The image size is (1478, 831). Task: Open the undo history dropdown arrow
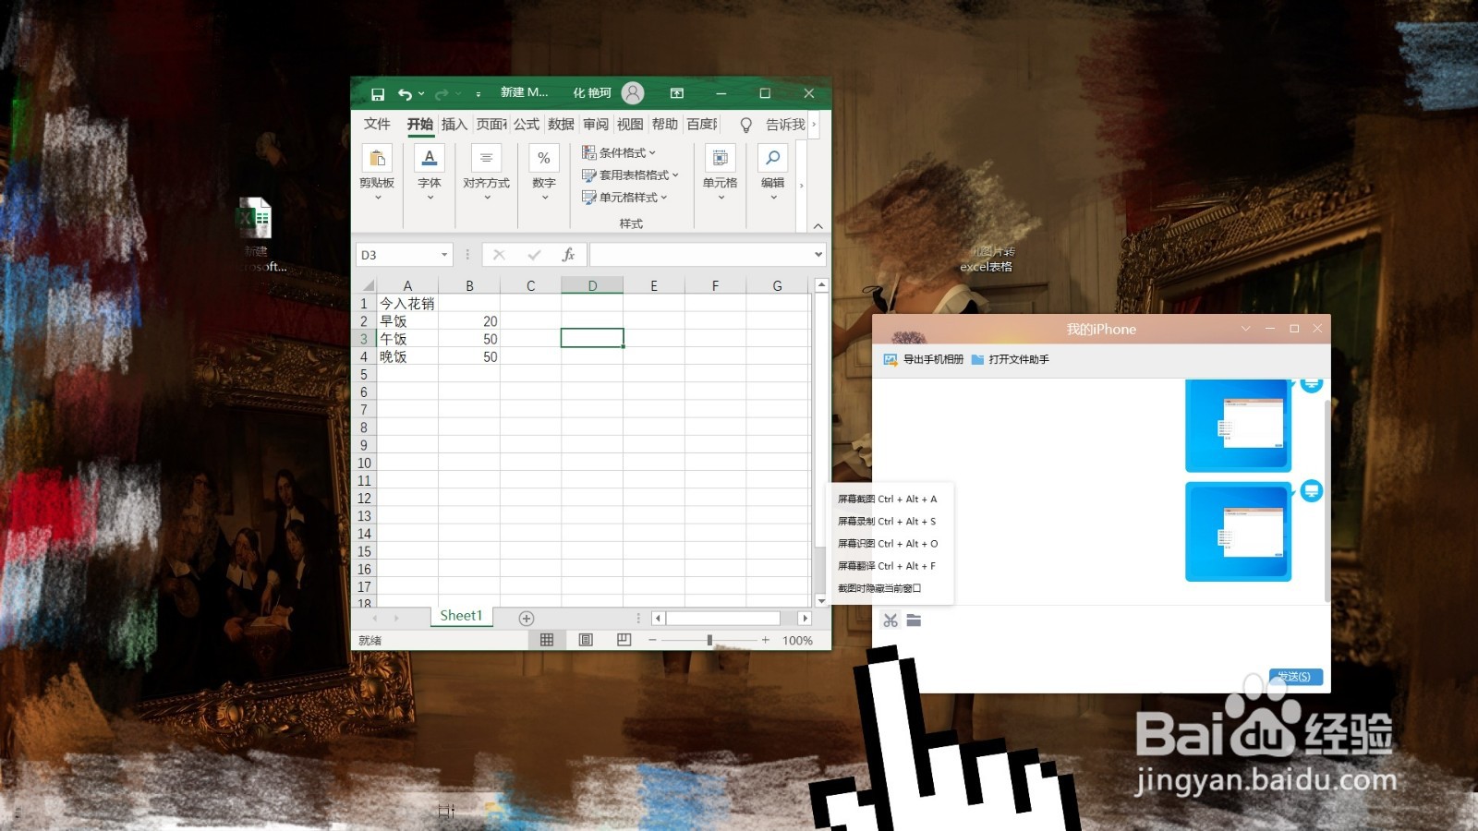click(x=421, y=94)
